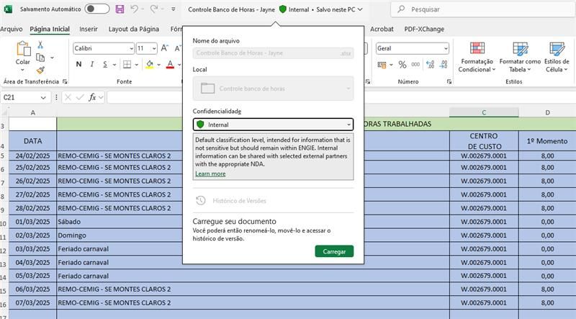Toggle italic I formatting
The height and width of the screenshot is (319, 576).
[x=92, y=64]
